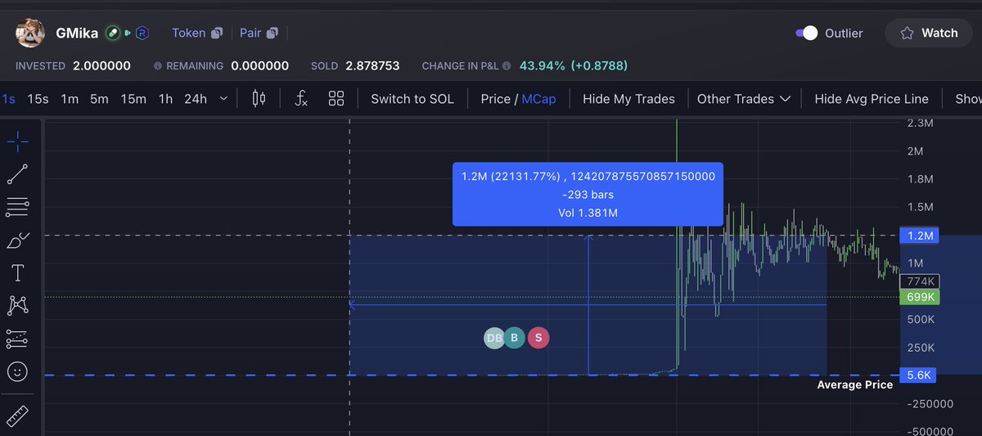Image resolution: width=982 pixels, height=436 pixels.
Task: Select the ruler measure tool
Action: (x=18, y=416)
